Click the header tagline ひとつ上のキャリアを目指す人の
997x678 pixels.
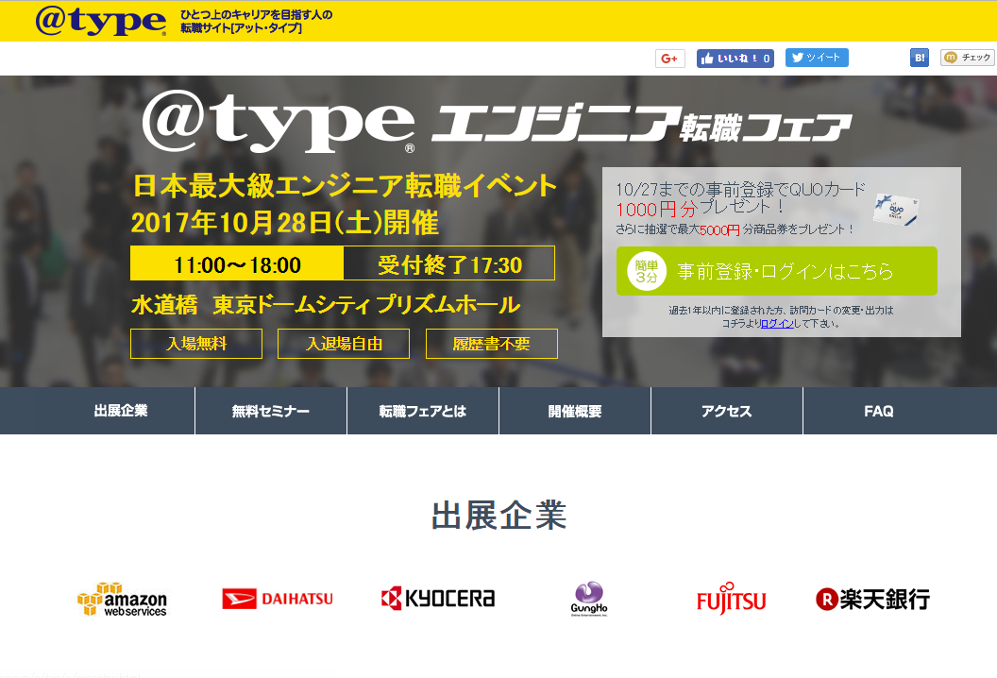tap(256, 14)
